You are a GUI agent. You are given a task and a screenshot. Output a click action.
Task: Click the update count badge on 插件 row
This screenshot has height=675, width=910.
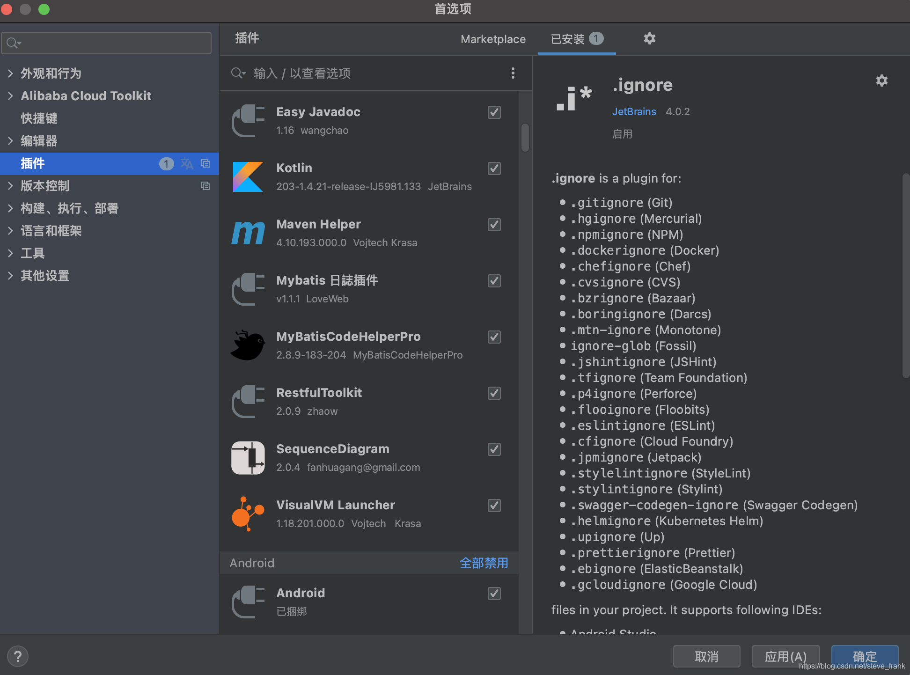click(x=166, y=164)
